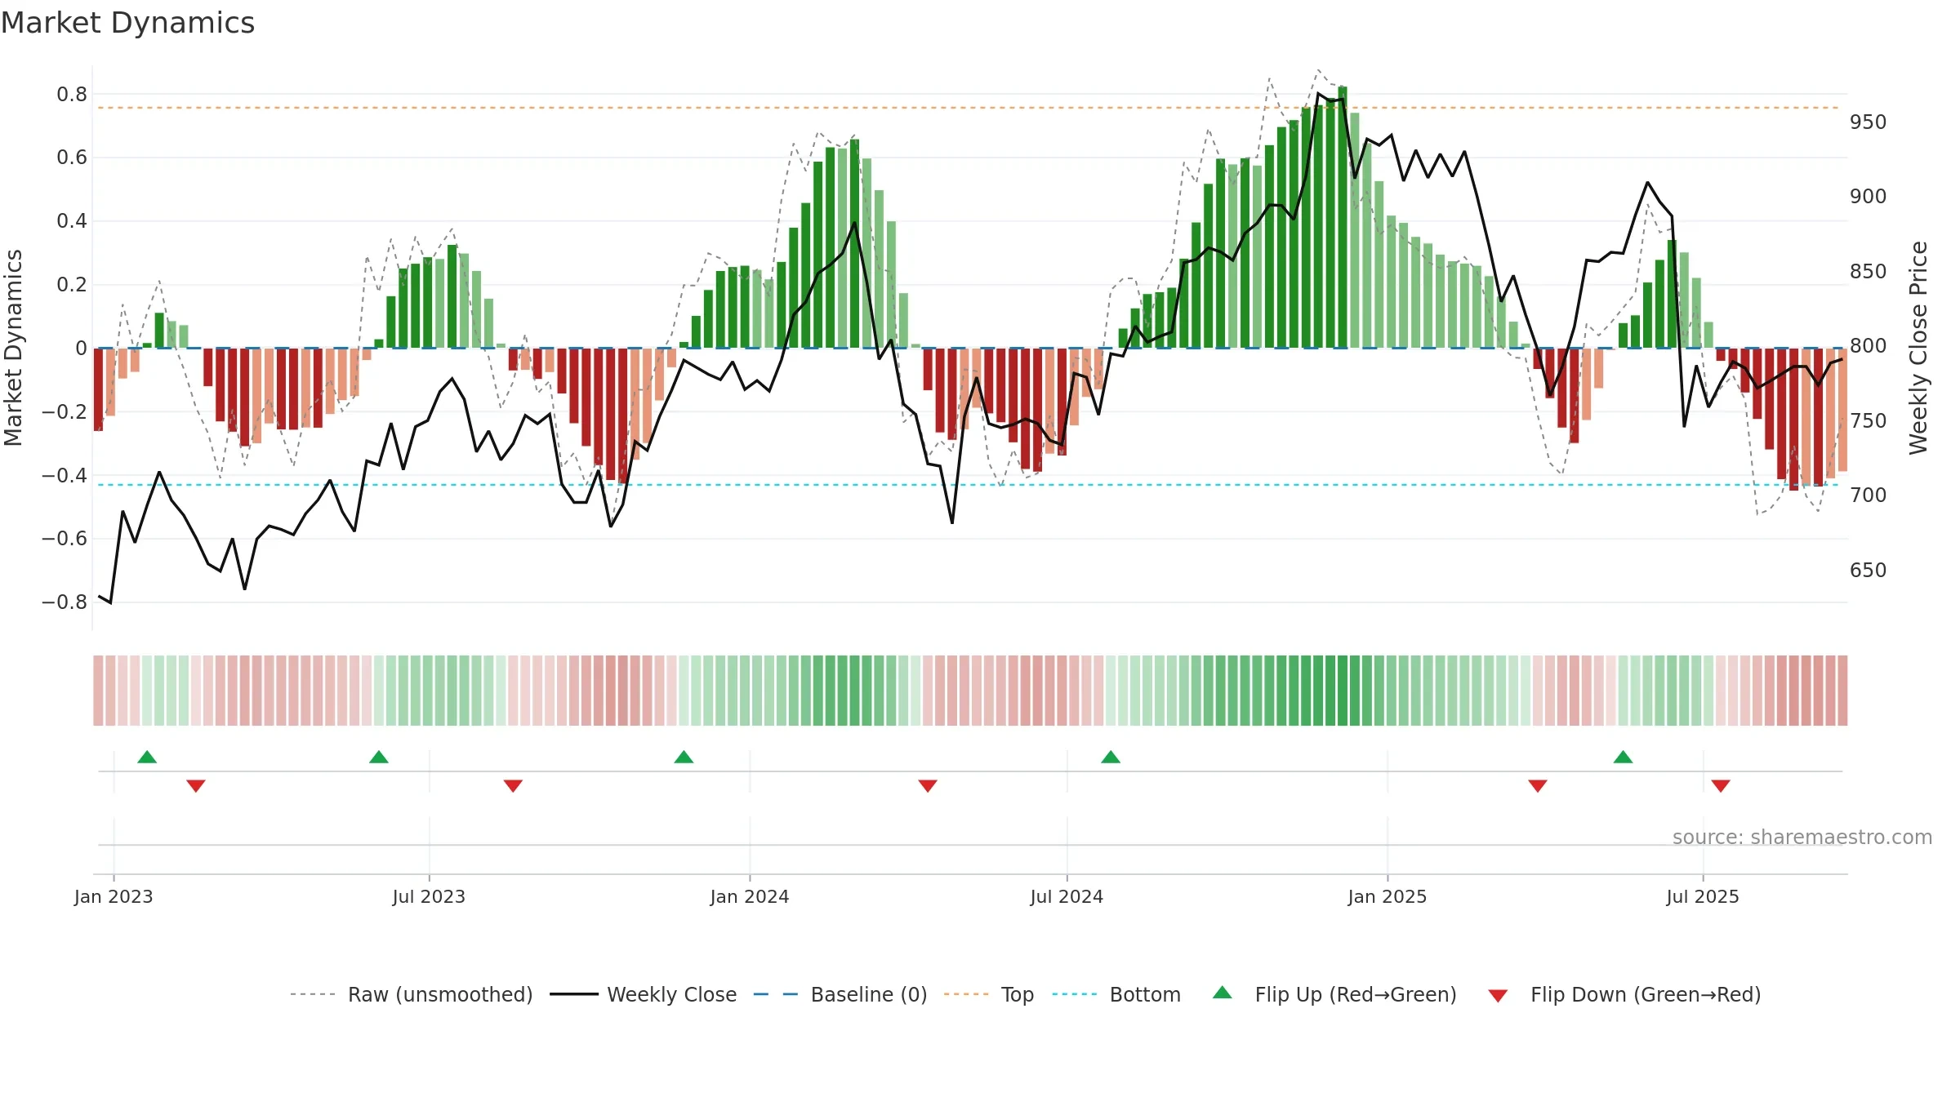Click the Raw (unsmoothed) legend entry

(x=412, y=994)
